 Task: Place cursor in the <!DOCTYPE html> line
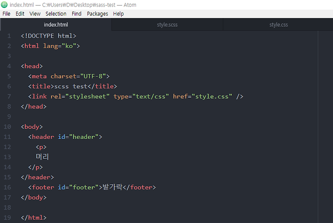point(49,36)
